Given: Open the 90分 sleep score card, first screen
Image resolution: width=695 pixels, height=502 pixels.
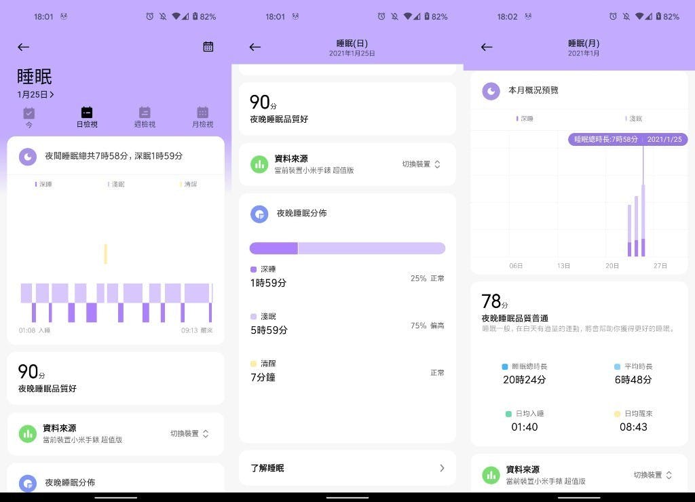Looking at the screenshot, I should coord(115,379).
